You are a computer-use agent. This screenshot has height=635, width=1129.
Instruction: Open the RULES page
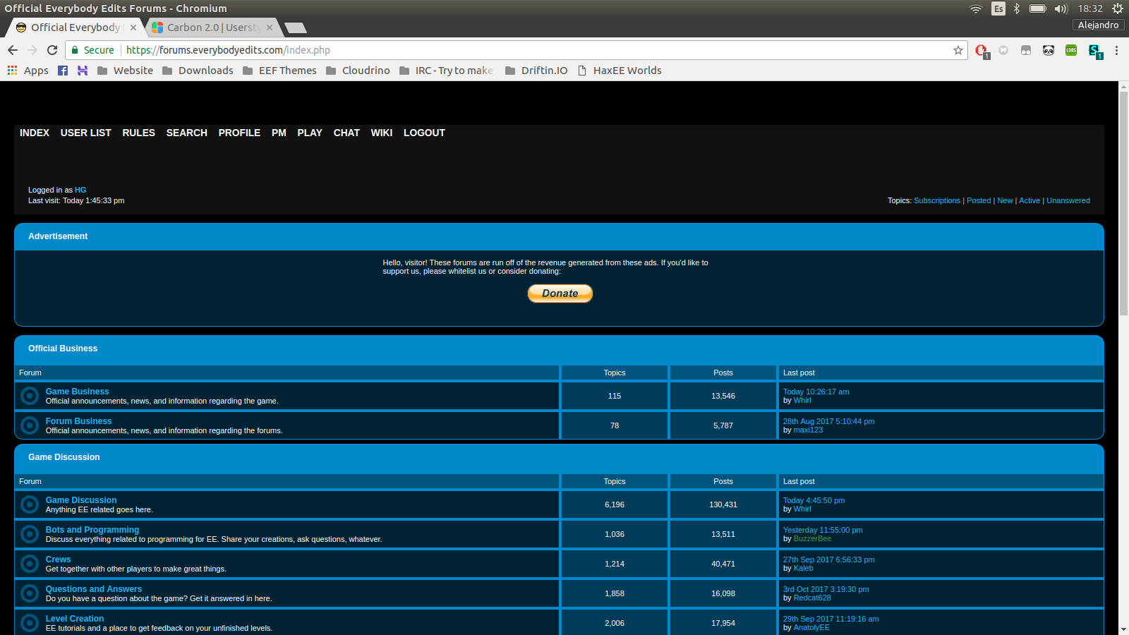(x=139, y=133)
